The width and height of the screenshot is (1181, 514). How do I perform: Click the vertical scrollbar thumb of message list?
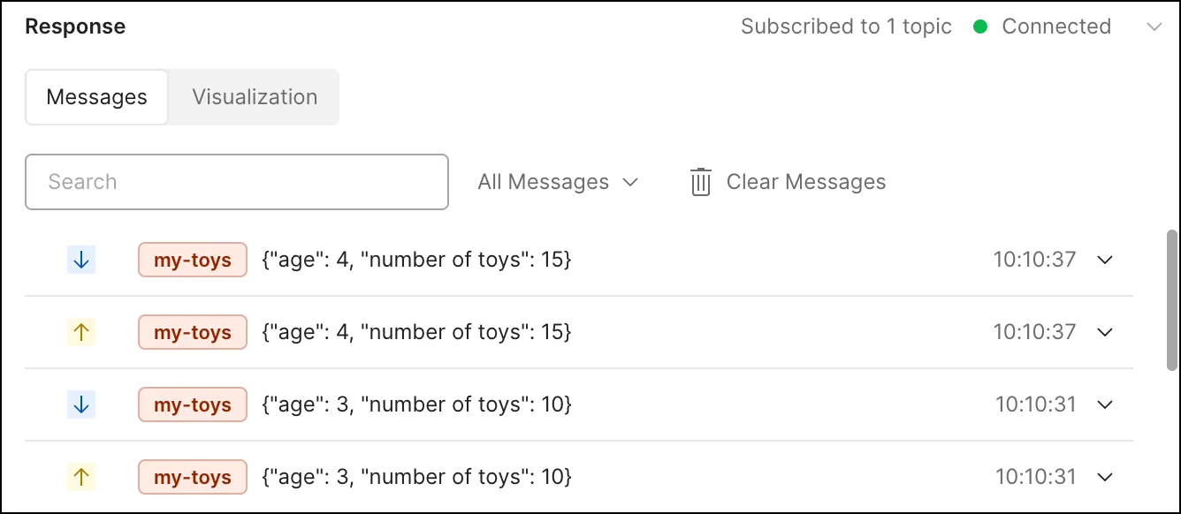(x=1171, y=300)
